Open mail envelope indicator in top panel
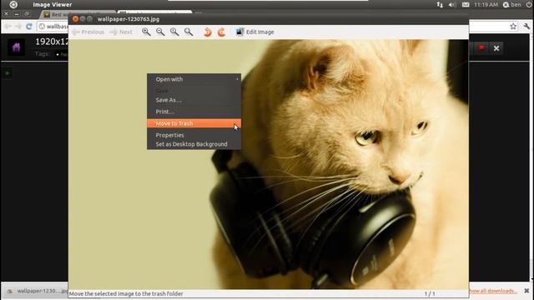 tap(466, 5)
